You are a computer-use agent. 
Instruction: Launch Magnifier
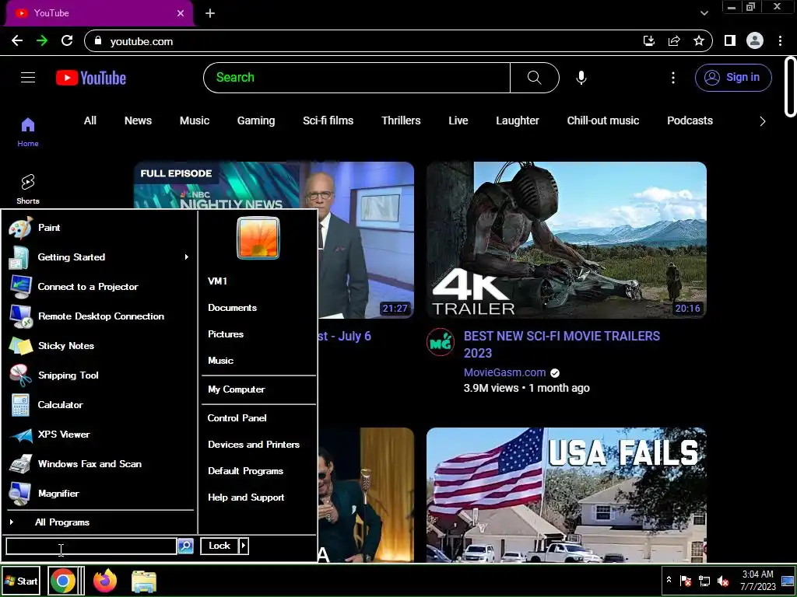point(99,494)
